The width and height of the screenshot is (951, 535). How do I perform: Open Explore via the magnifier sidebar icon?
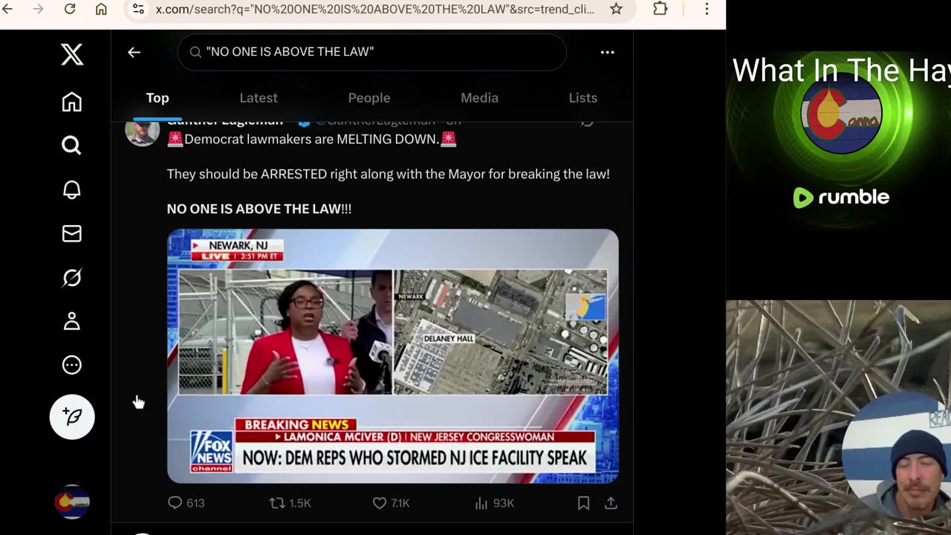(72, 145)
